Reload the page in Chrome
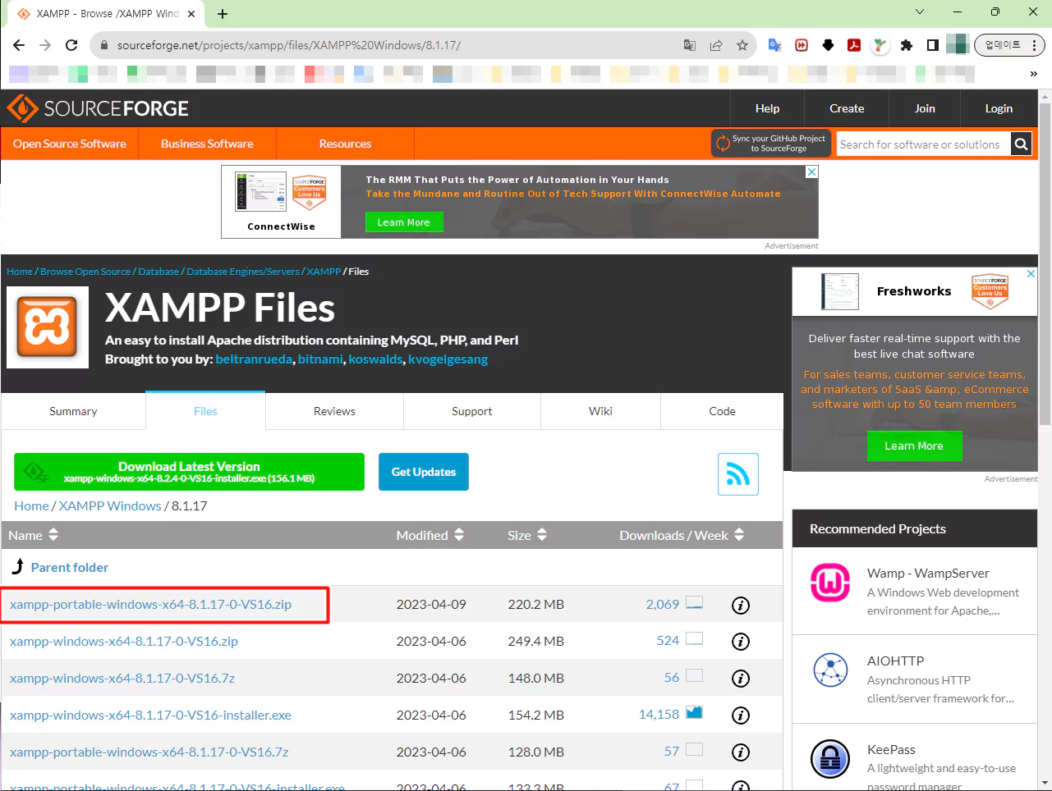 point(71,45)
